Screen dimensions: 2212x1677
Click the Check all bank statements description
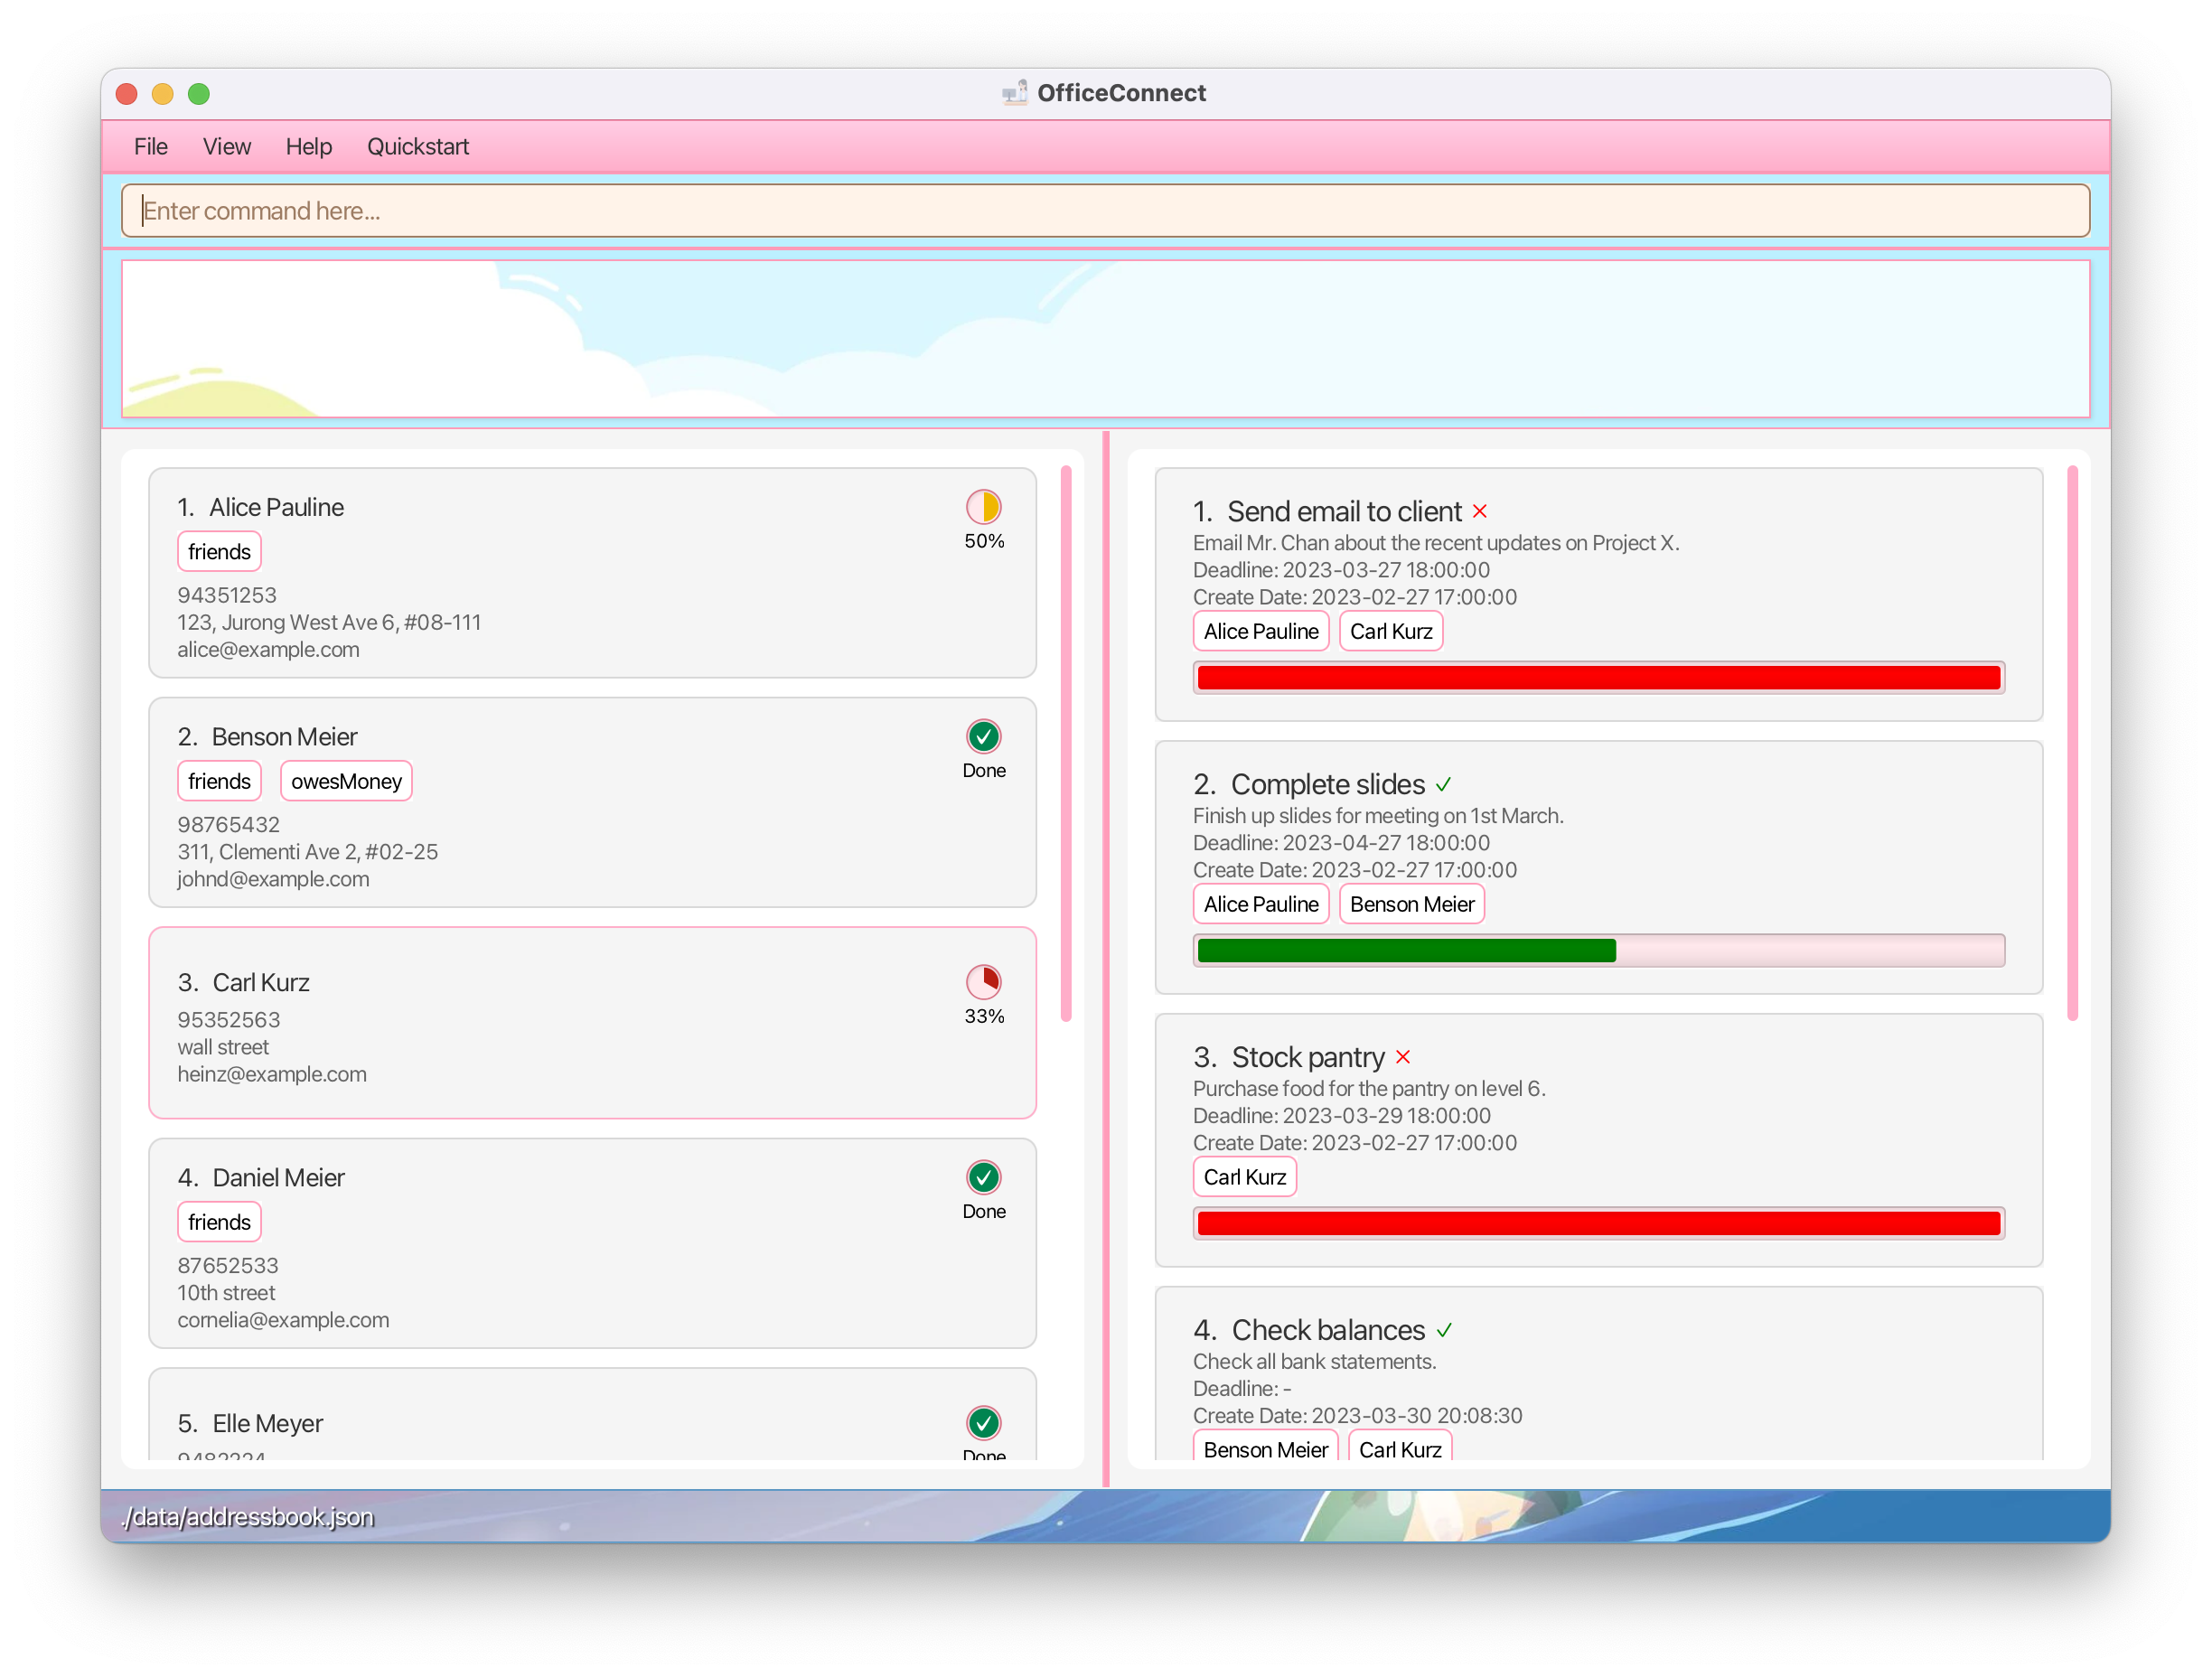pos(1314,1363)
